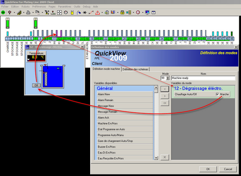The height and width of the screenshot is (176, 241).
Task: Click the Temperature display in tank window
Action: [36, 57]
